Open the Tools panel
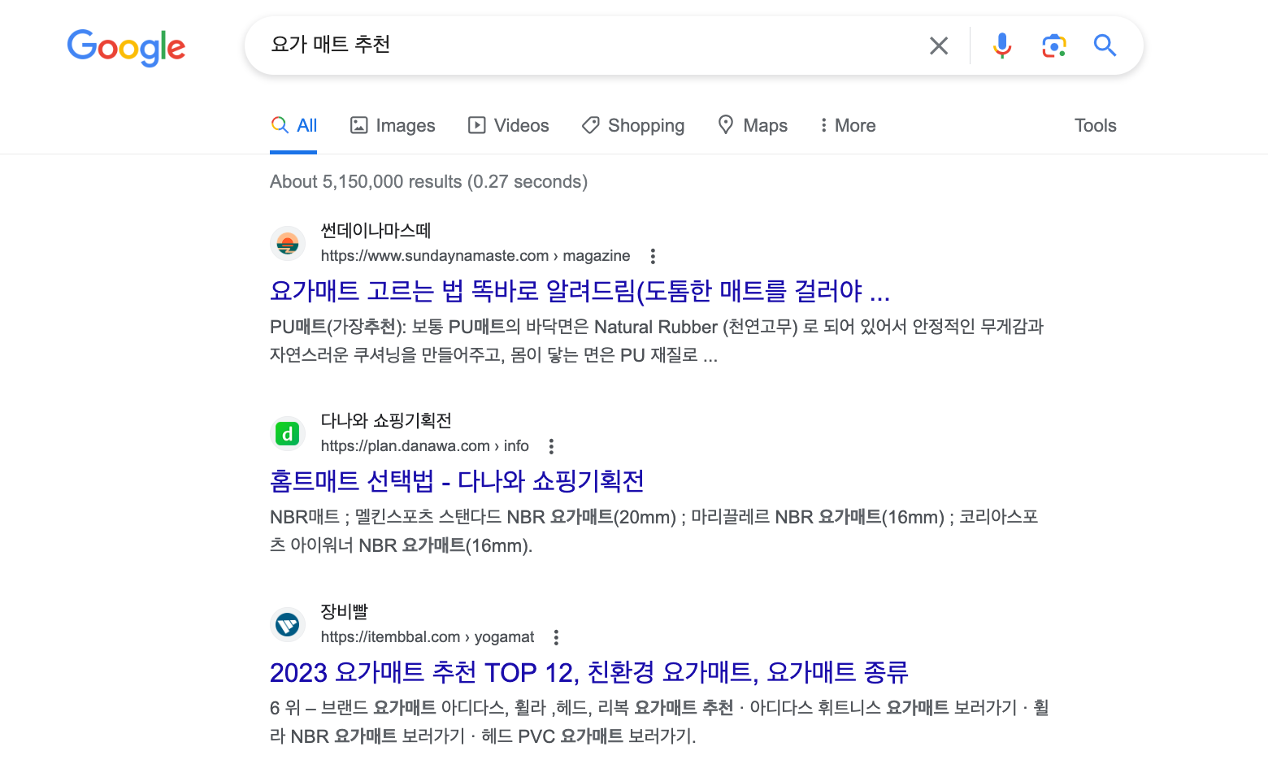Screen dimensions: 1268x777 (x=1095, y=125)
